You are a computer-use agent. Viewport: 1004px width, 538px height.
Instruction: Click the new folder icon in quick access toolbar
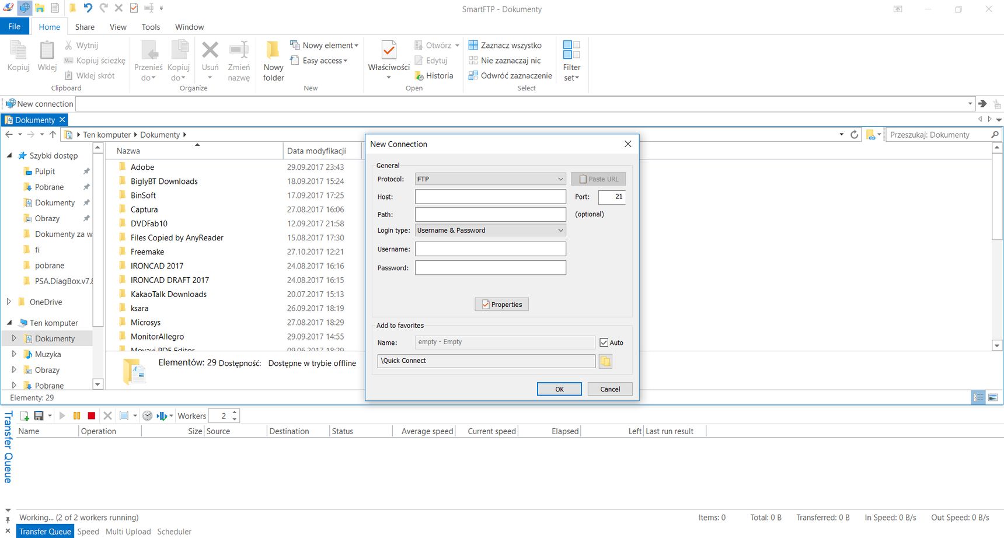coord(72,8)
